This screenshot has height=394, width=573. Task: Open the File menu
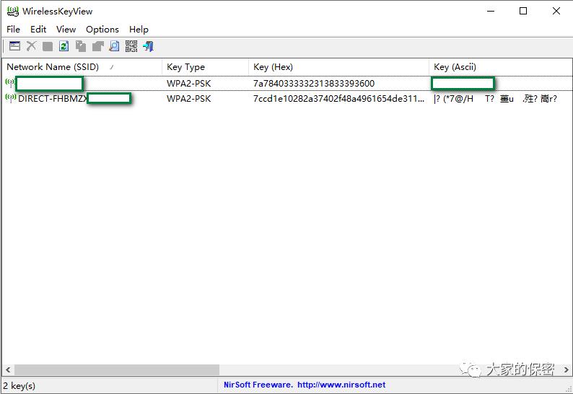[x=13, y=29]
